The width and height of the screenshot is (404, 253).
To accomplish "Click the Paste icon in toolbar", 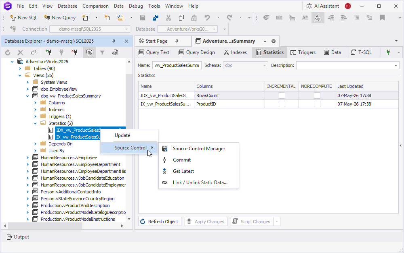I will point(194,18).
